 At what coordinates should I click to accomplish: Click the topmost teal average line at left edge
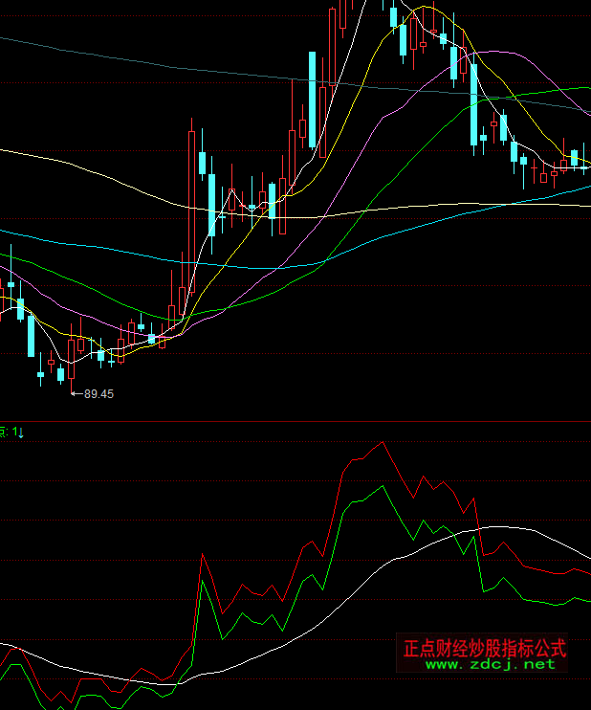pyautogui.click(x=5, y=39)
